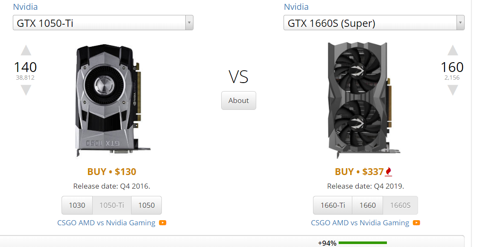The height and width of the screenshot is (247, 477).
Task: Open the GTX 1660S (Super) dropdown arrow
Action: [460, 23]
